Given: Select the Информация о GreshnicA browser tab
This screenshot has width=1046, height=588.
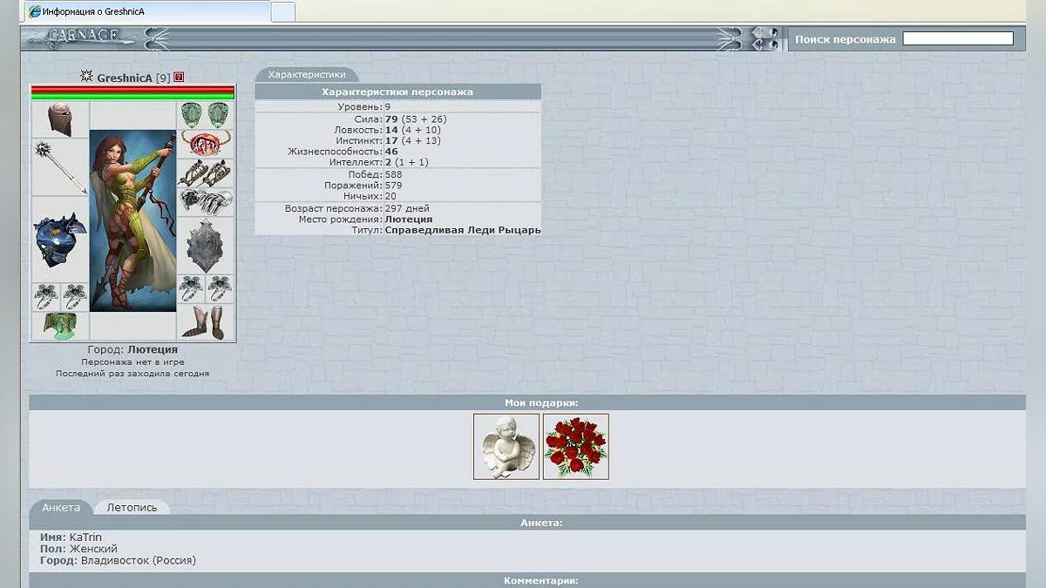Looking at the screenshot, I should [146, 12].
